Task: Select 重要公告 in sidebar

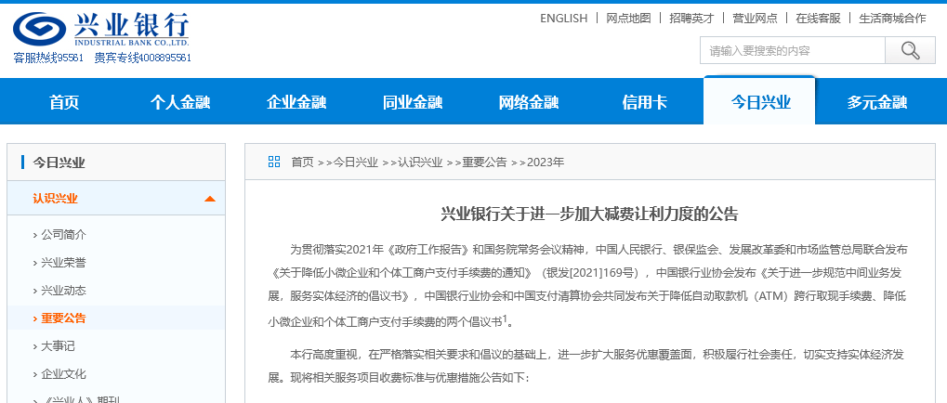Action: [x=63, y=318]
